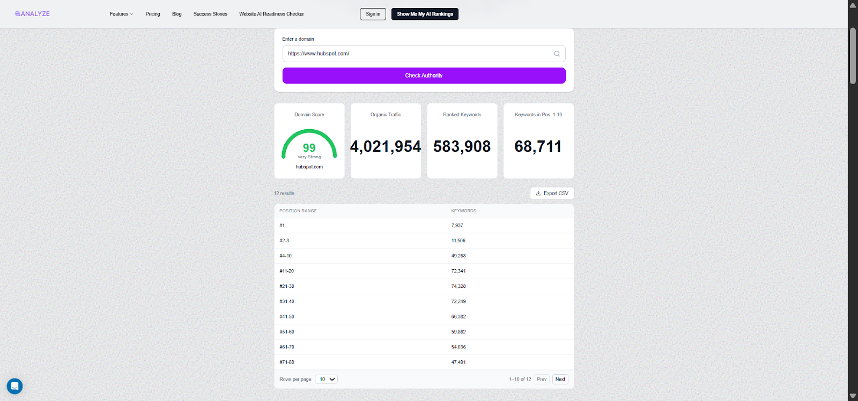Click the page vertical scrollbar thumb
Screen dimensions: 858x401
[853, 56]
